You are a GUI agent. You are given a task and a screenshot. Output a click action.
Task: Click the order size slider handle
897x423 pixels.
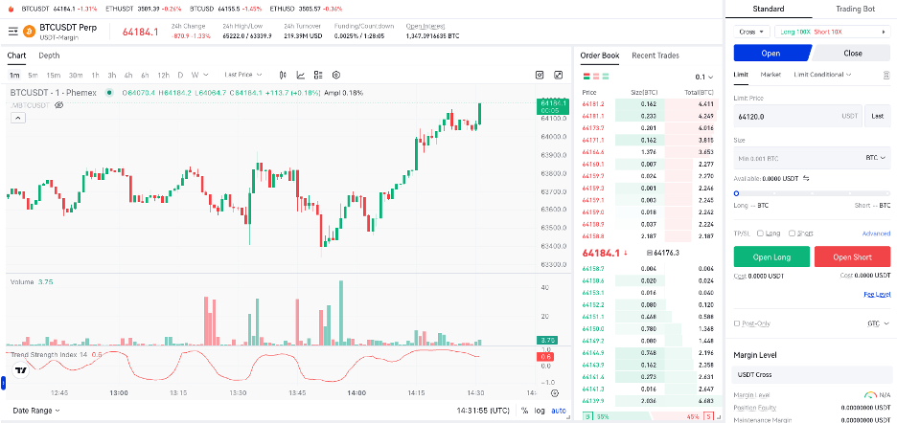pyautogui.click(x=736, y=193)
